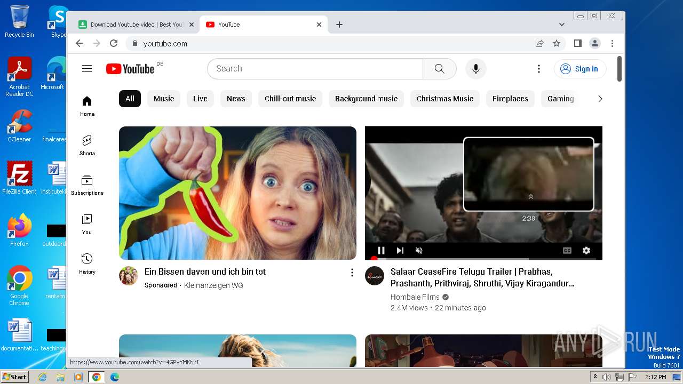The width and height of the screenshot is (683, 384).
Task: Select the Fireplaces chip
Action: point(510,99)
